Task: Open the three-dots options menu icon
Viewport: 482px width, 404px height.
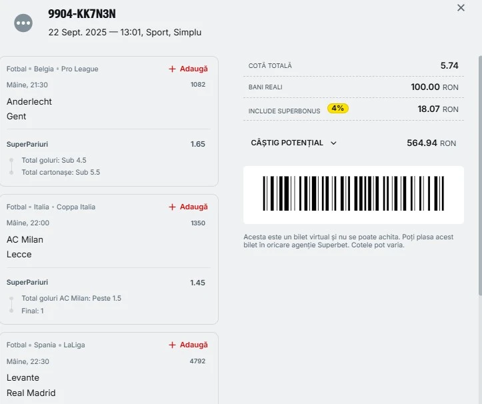Action: tap(23, 23)
